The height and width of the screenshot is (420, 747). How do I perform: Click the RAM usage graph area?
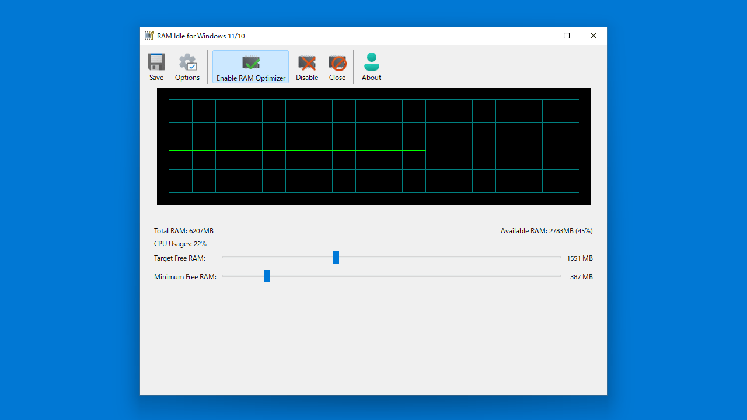[373, 146]
